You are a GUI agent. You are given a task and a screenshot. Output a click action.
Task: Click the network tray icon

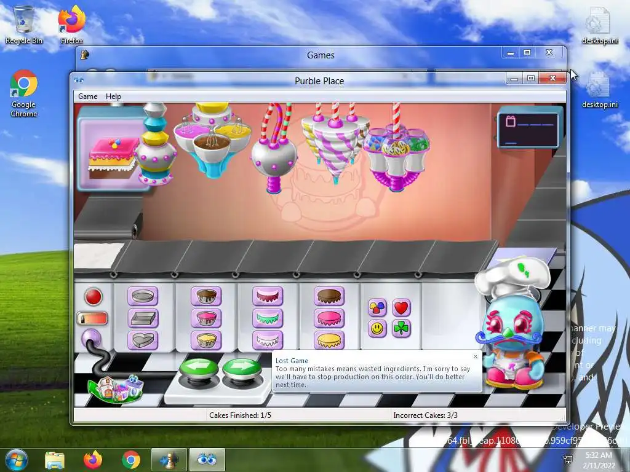click(x=568, y=460)
